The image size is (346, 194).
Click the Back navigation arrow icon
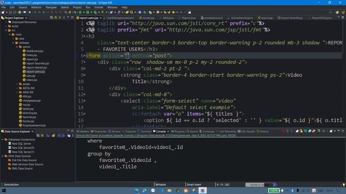pyautogui.click(x=174, y=12)
